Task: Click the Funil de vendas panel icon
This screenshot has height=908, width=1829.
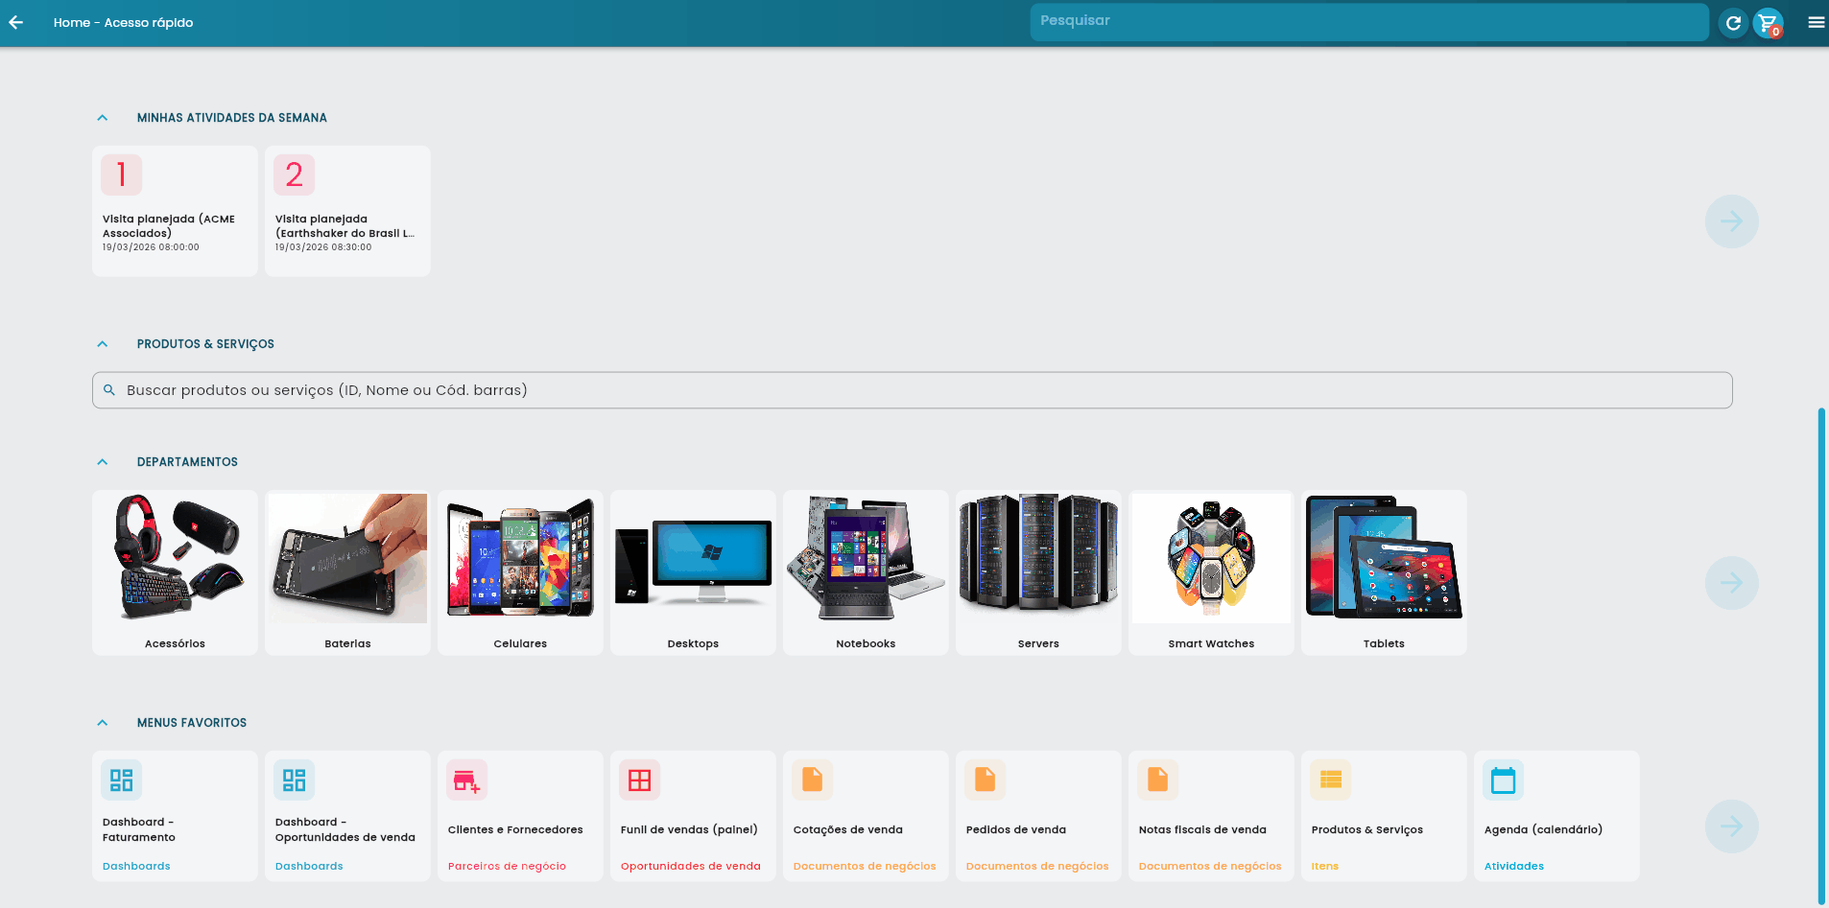Action: coord(640,780)
